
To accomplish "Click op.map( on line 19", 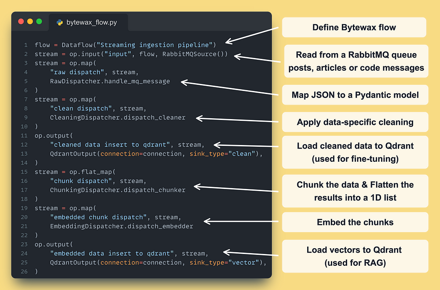I will point(83,208).
